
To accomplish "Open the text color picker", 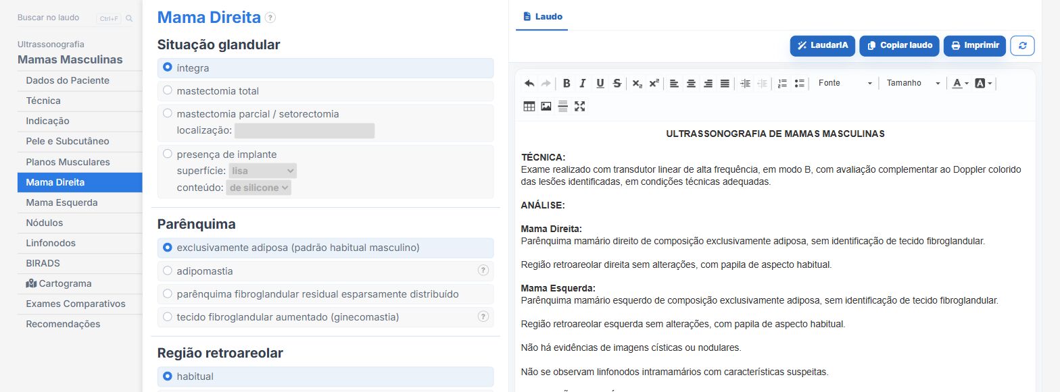I will pyautogui.click(x=960, y=83).
